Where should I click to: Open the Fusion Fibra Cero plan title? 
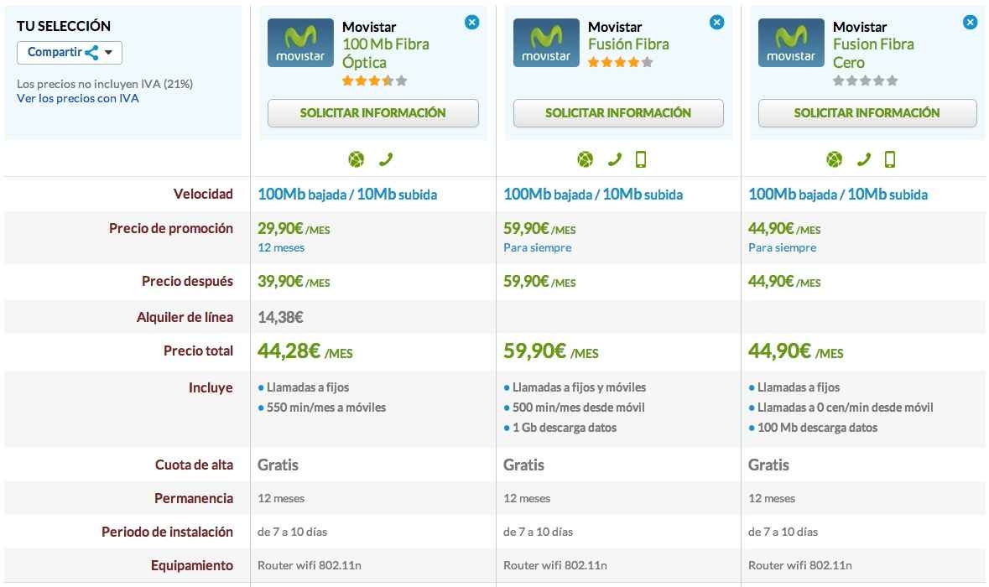coord(873,54)
